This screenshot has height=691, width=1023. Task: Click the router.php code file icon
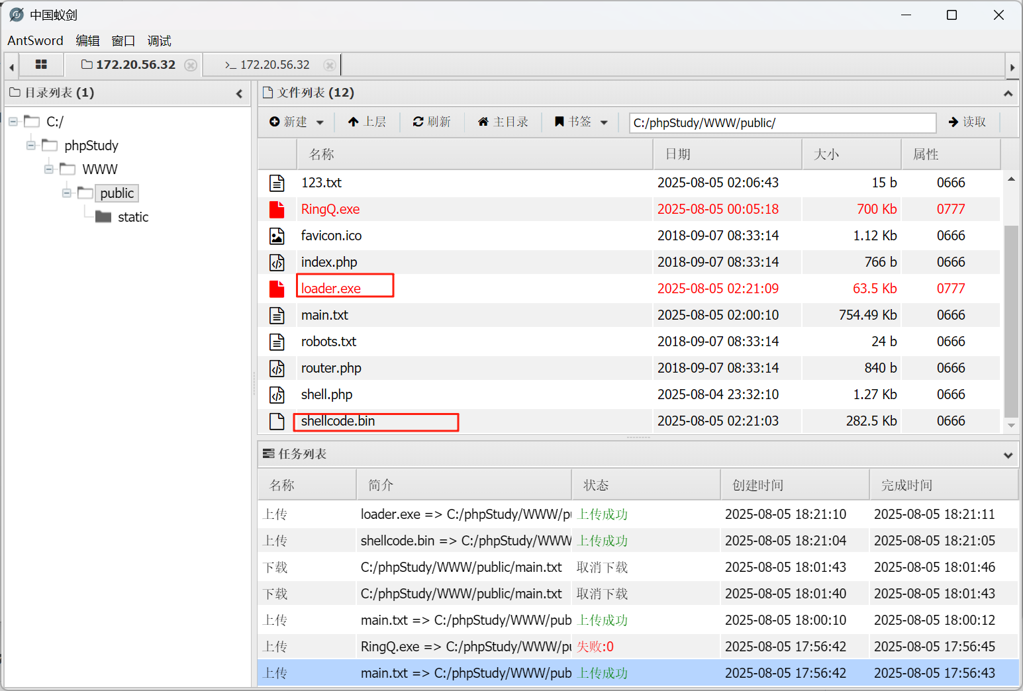[x=277, y=368]
